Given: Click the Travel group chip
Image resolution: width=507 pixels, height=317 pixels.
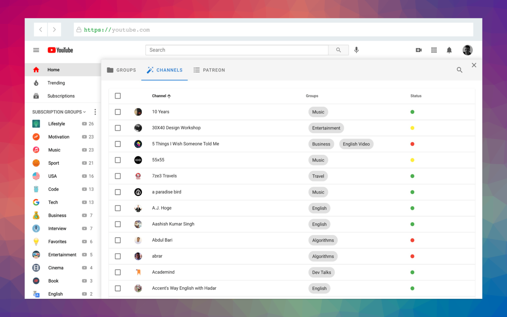Looking at the screenshot, I should pos(318,176).
